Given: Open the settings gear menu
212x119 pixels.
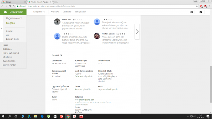Looking at the screenshot, I should click(x=200, y=12).
